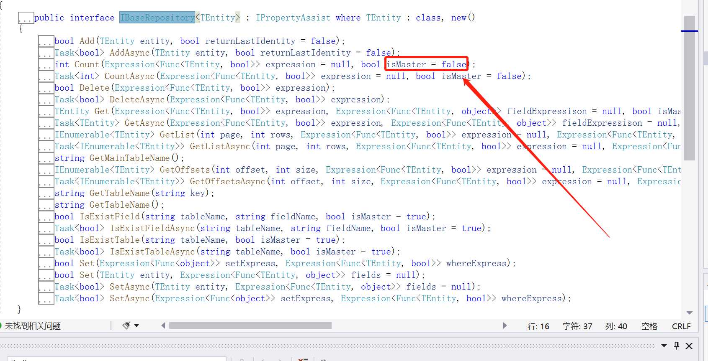Click the AddAsync method name

(129, 53)
